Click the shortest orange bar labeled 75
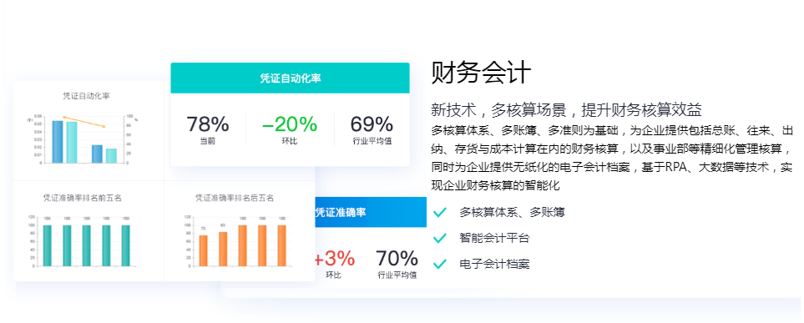This screenshot has width=804, height=323. tap(203, 250)
